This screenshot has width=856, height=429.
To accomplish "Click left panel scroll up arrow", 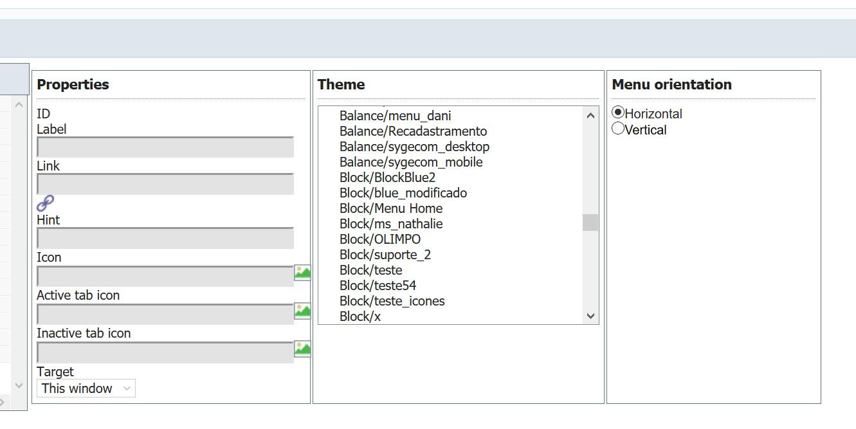I will 19,105.
